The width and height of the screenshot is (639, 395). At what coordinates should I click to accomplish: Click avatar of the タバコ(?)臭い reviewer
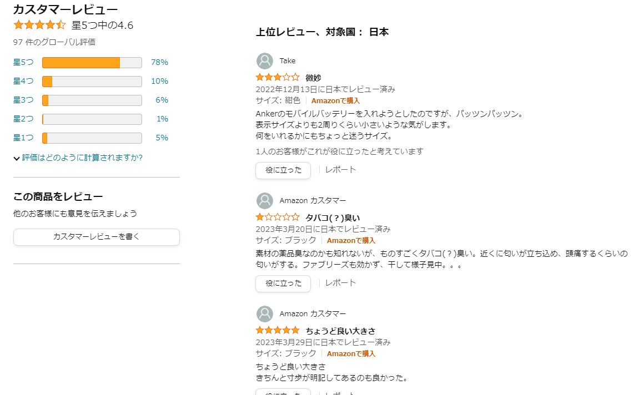(x=265, y=201)
